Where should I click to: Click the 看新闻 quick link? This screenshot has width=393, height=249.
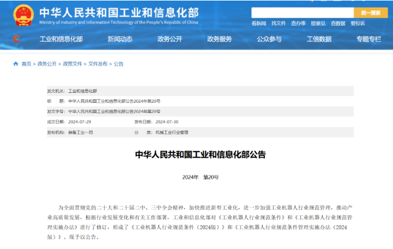point(259,23)
